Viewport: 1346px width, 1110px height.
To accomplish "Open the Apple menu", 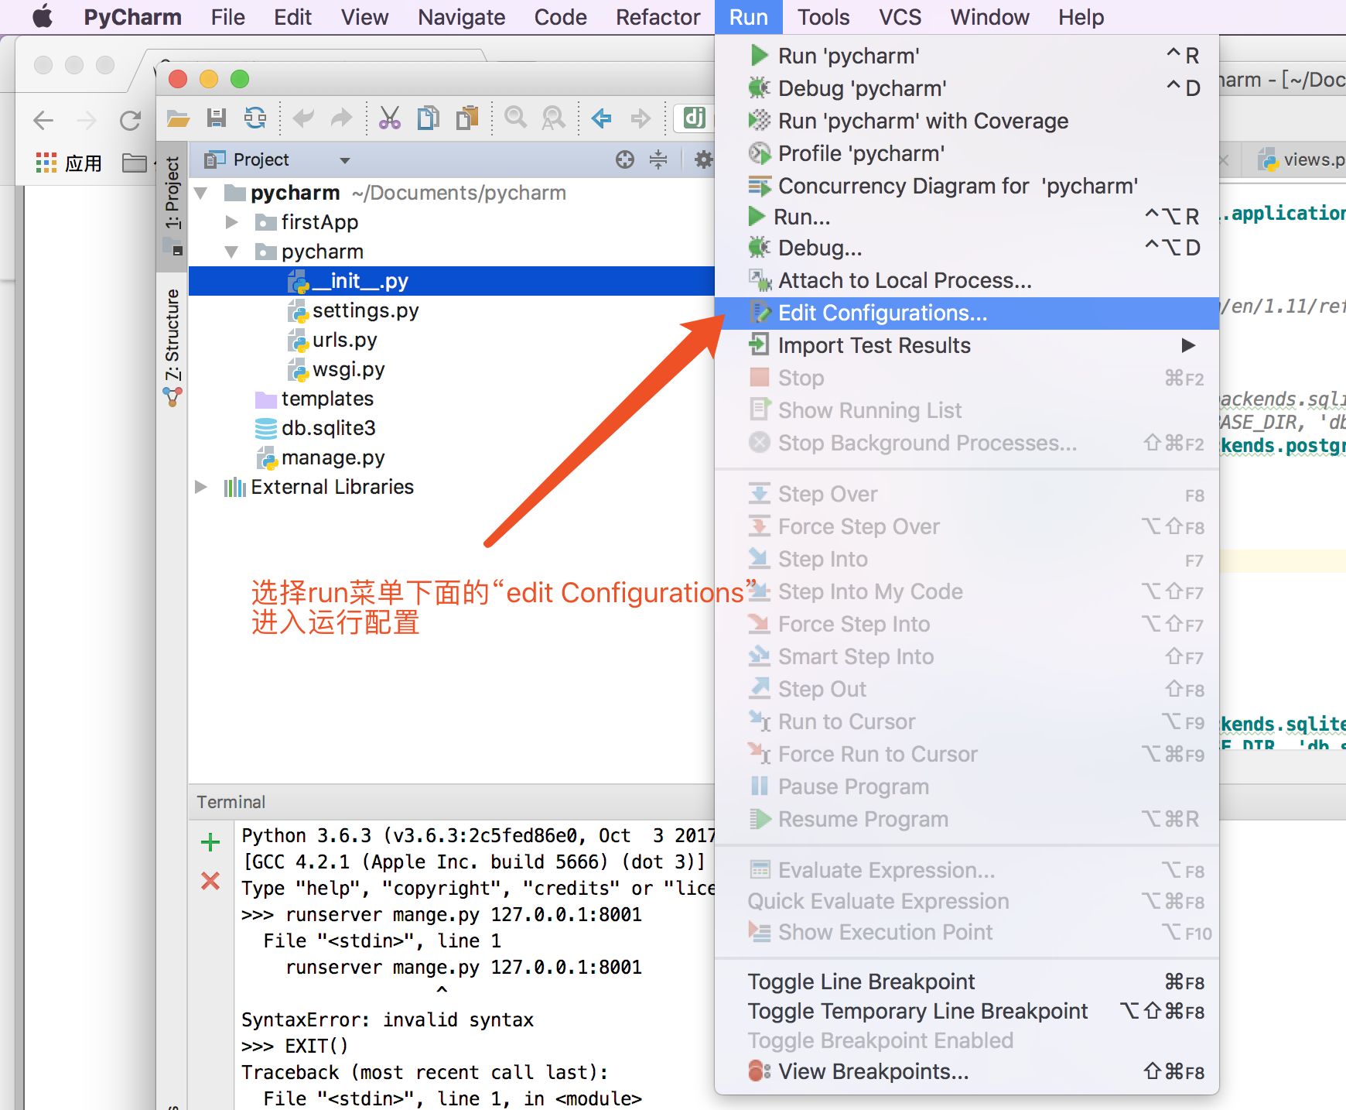I will click(x=43, y=16).
